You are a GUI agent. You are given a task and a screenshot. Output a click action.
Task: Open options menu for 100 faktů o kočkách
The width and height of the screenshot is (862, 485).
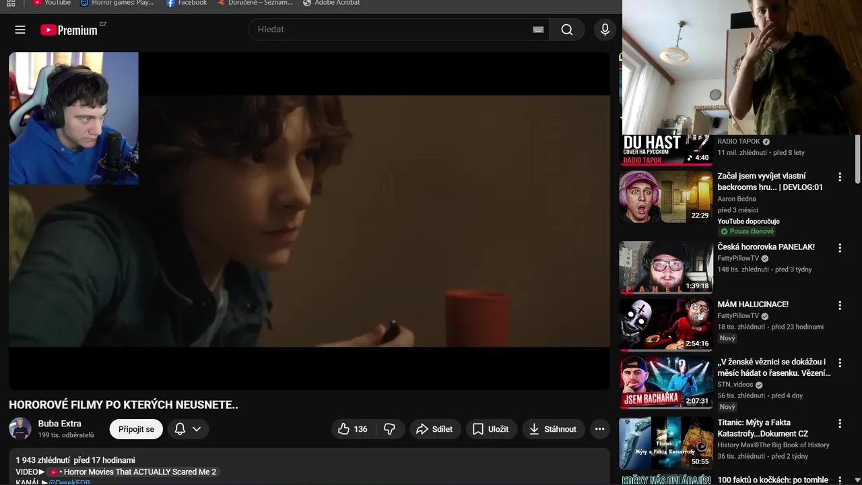coord(840,481)
